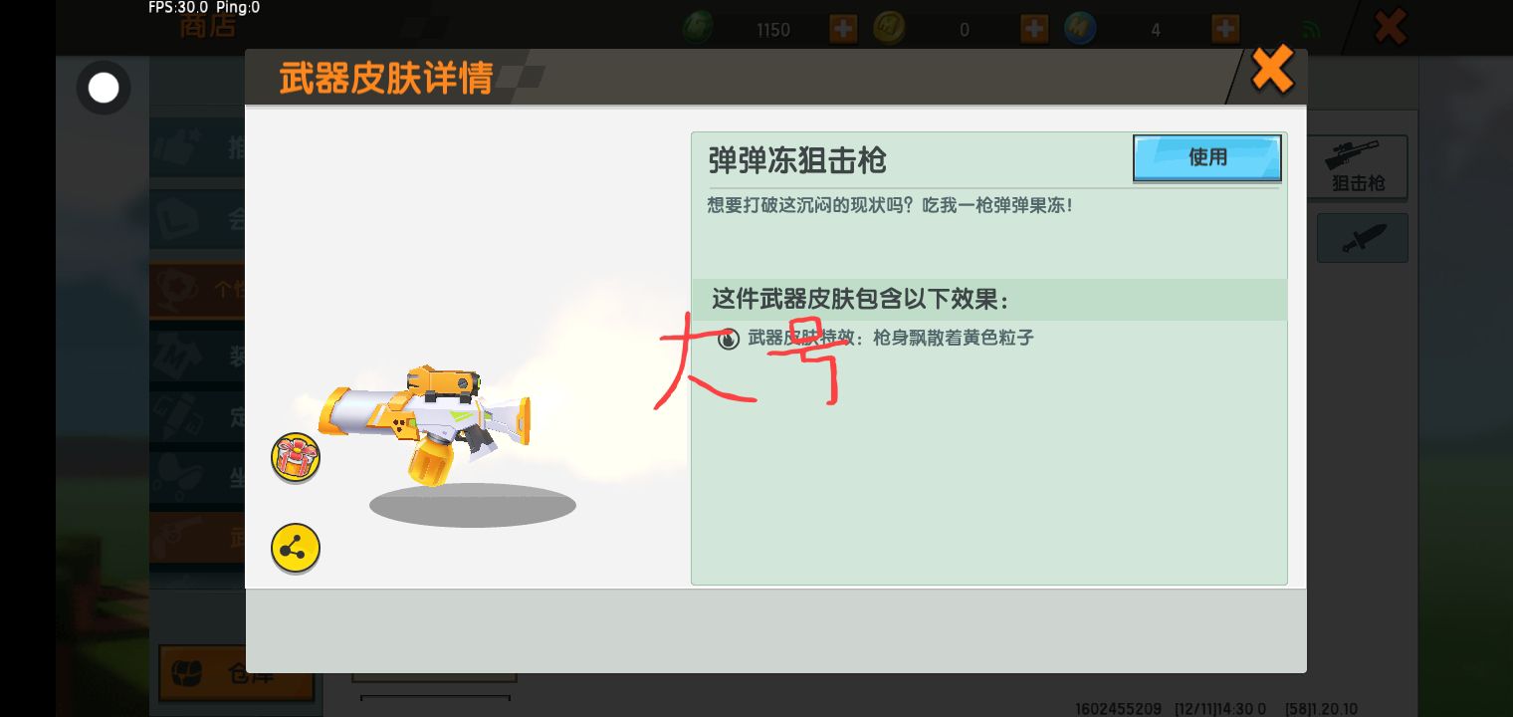The image size is (1513, 717).
Task: Select the knife weapon category tab
Action: tap(1362, 238)
